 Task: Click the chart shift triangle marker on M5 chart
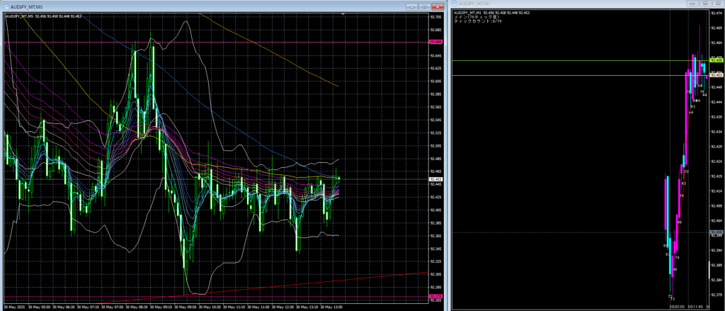343,14
